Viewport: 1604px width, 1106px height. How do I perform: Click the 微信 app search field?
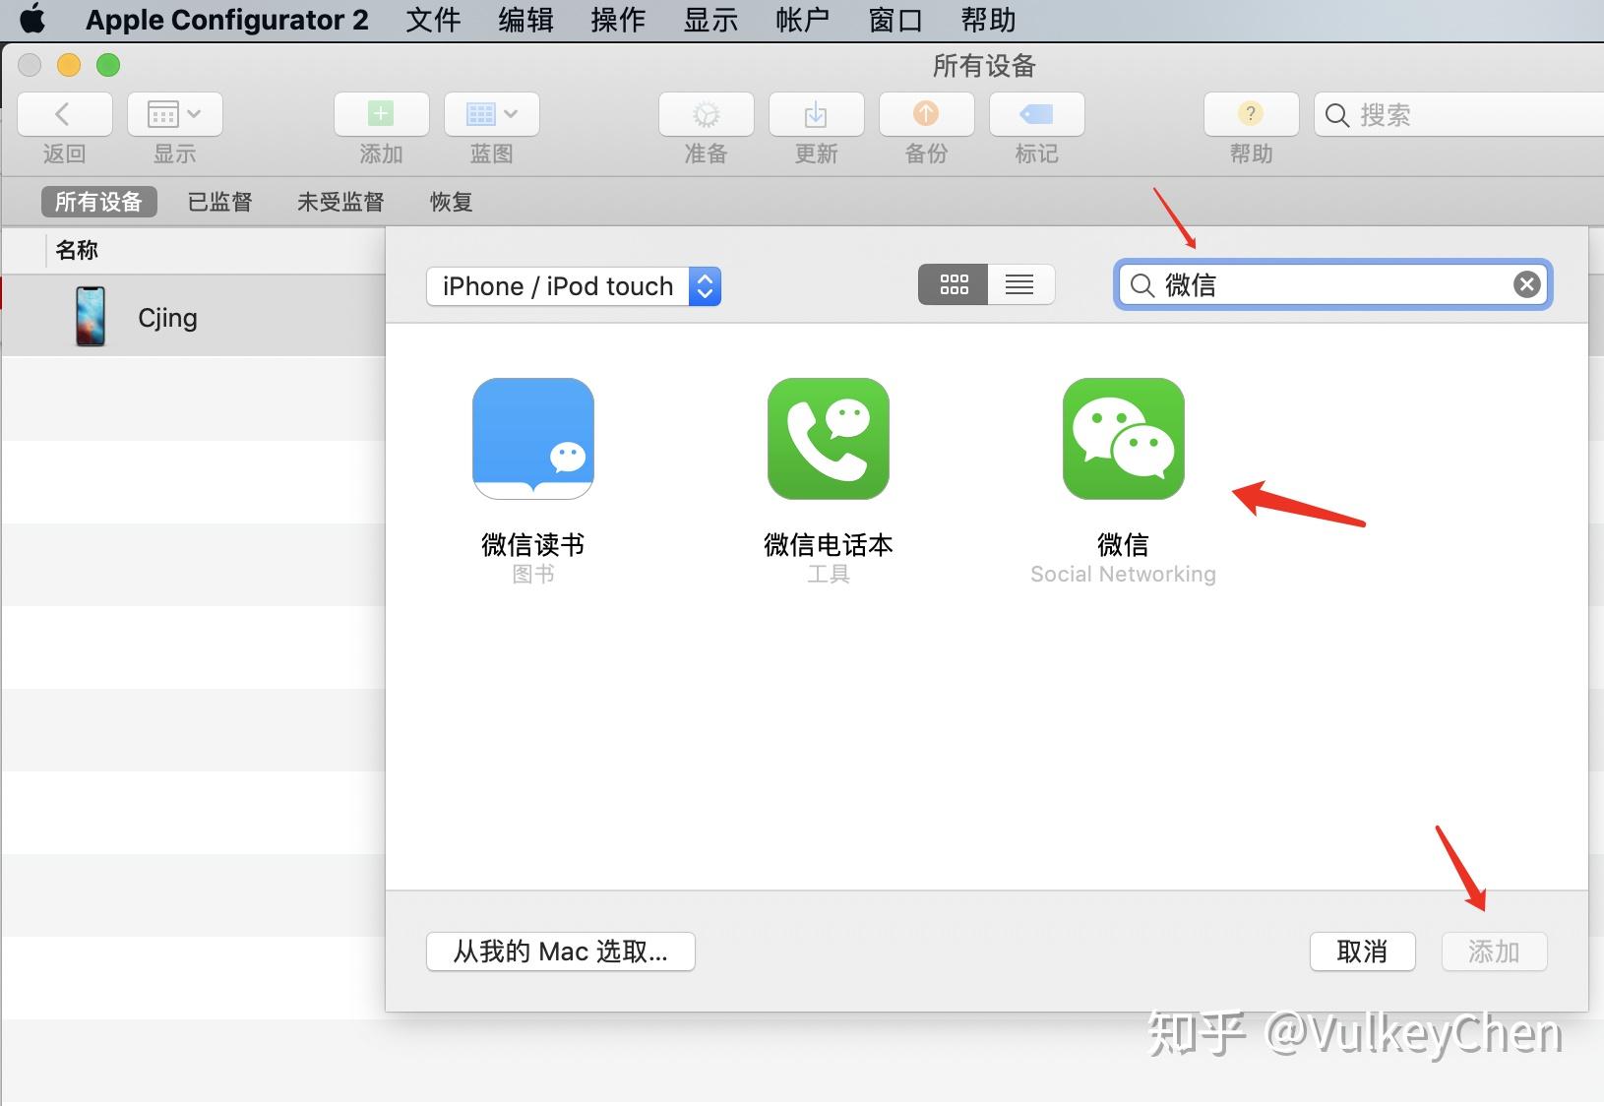[1333, 285]
